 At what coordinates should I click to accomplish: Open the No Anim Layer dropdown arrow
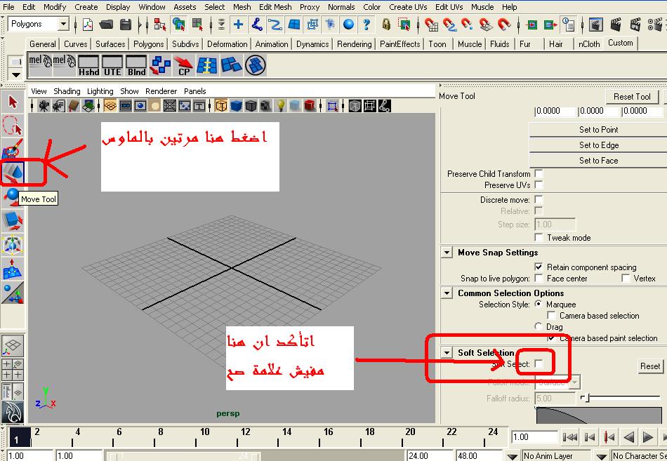coord(513,456)
